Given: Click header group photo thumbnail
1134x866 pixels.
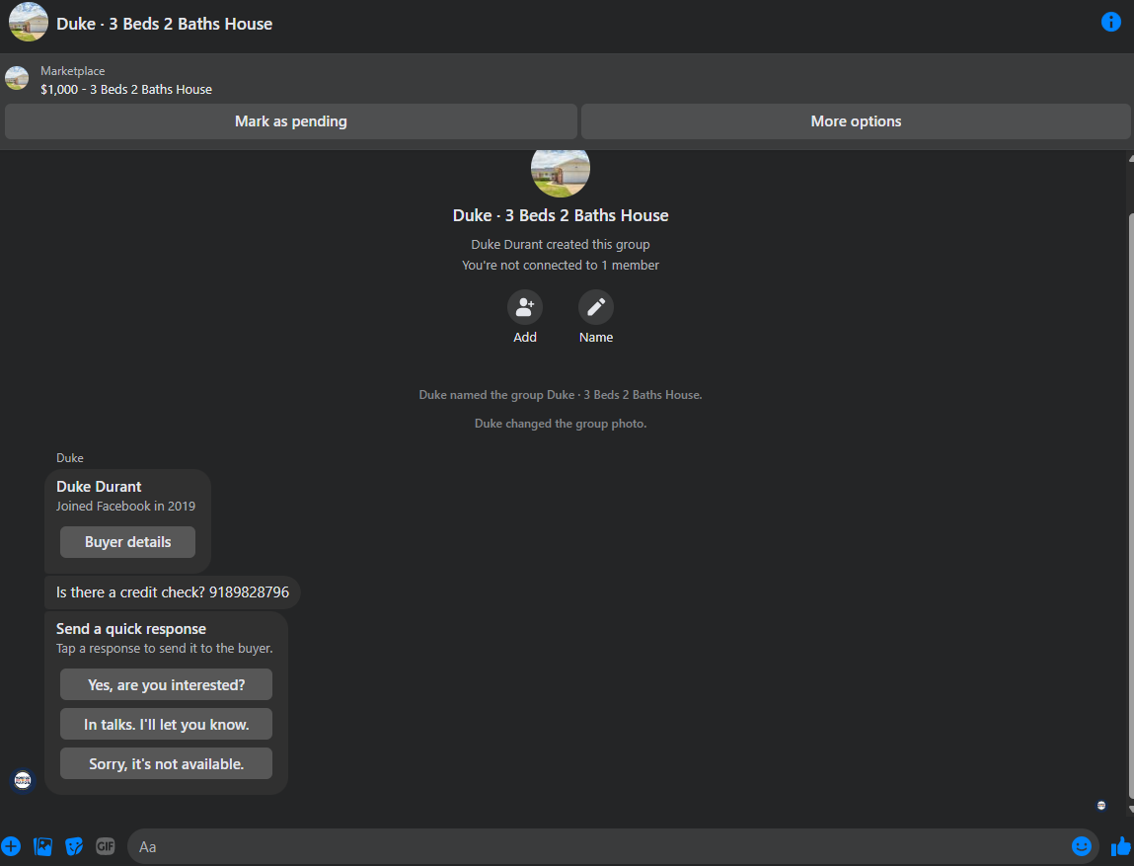Looking at the screenshot, I should coord(29,23).
